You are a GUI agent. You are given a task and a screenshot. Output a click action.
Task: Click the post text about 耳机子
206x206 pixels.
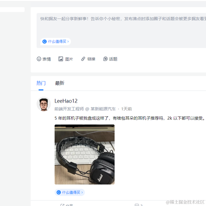pyautogui.click(x=130, y=118)
